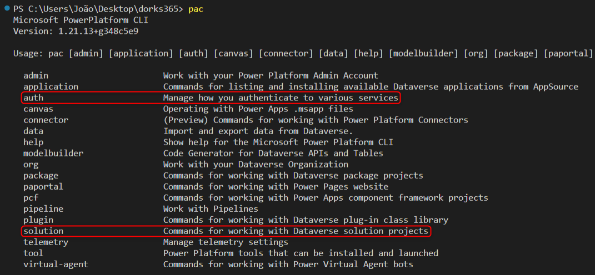Click 'Work with your Dataverse Organization'
Viewport: 595px width, 275px height.
(x=256, y=165)
